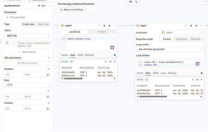Select Single-step query type
The height and width of the screenshot is (132, 208).
tap(28, 24)
